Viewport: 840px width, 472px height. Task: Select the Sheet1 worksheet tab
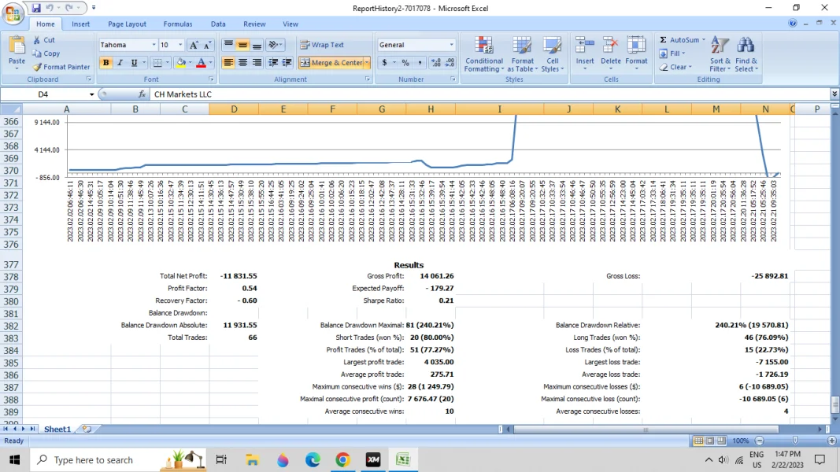click(x=57, y=429)
